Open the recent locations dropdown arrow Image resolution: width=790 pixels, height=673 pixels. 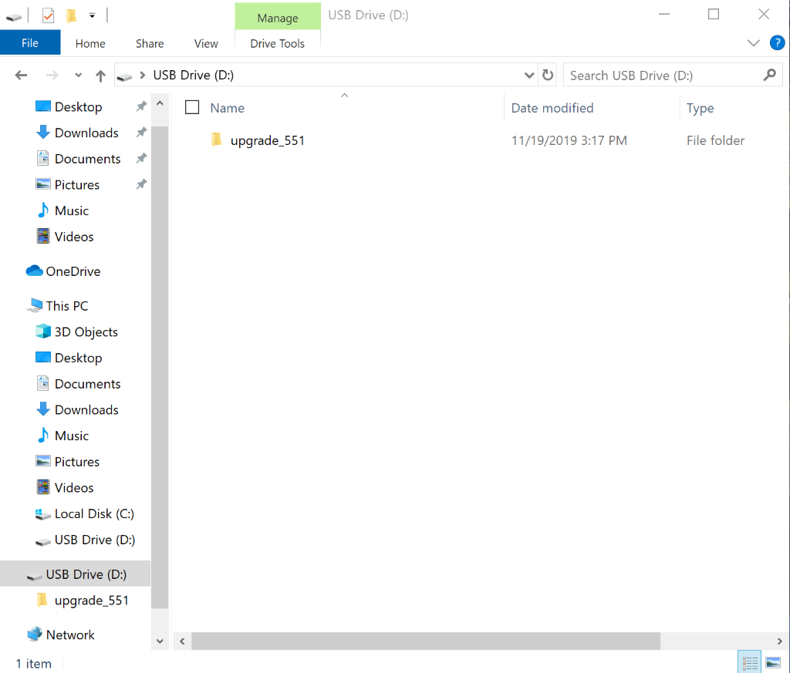coord(78,76)
